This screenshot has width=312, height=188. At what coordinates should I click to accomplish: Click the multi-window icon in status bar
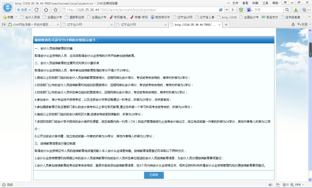coord(278,185)
